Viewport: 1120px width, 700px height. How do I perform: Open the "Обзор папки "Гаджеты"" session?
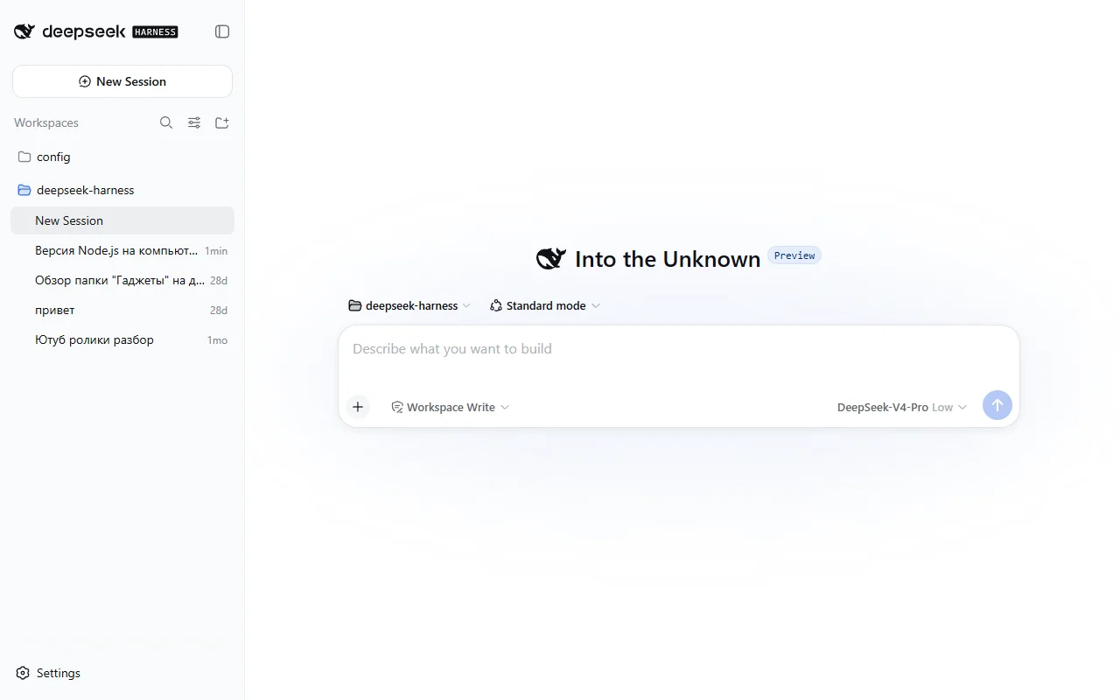tap(122, 280)
